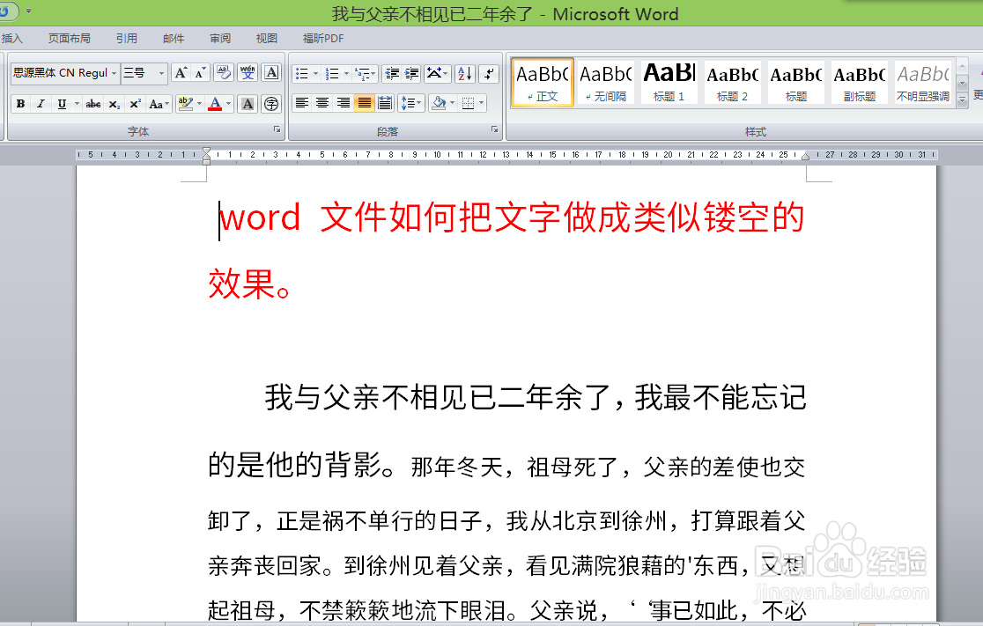This screenshot has height=626, width=983.
Task: Align text to the right
Action: coord(344,103)
